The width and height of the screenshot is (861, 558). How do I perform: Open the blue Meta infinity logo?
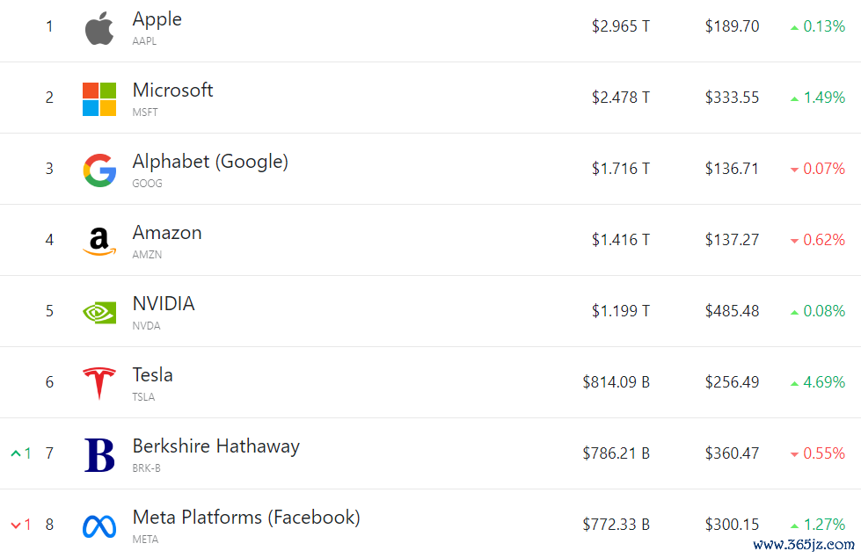coord(99,526)
